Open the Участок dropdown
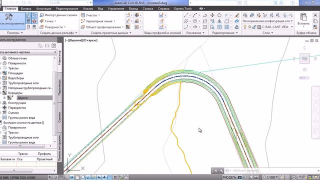Image resolution: width=320 pixels, height=180 pixels. click(x=90, y=15)
